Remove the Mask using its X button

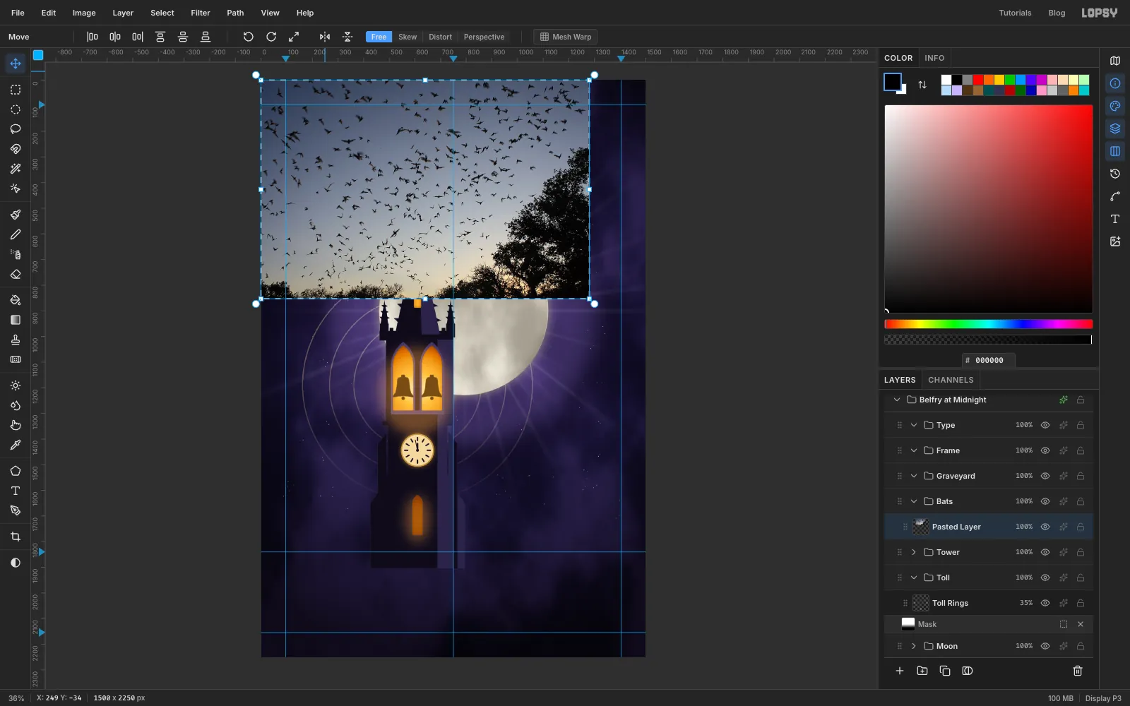(1081, 624)
